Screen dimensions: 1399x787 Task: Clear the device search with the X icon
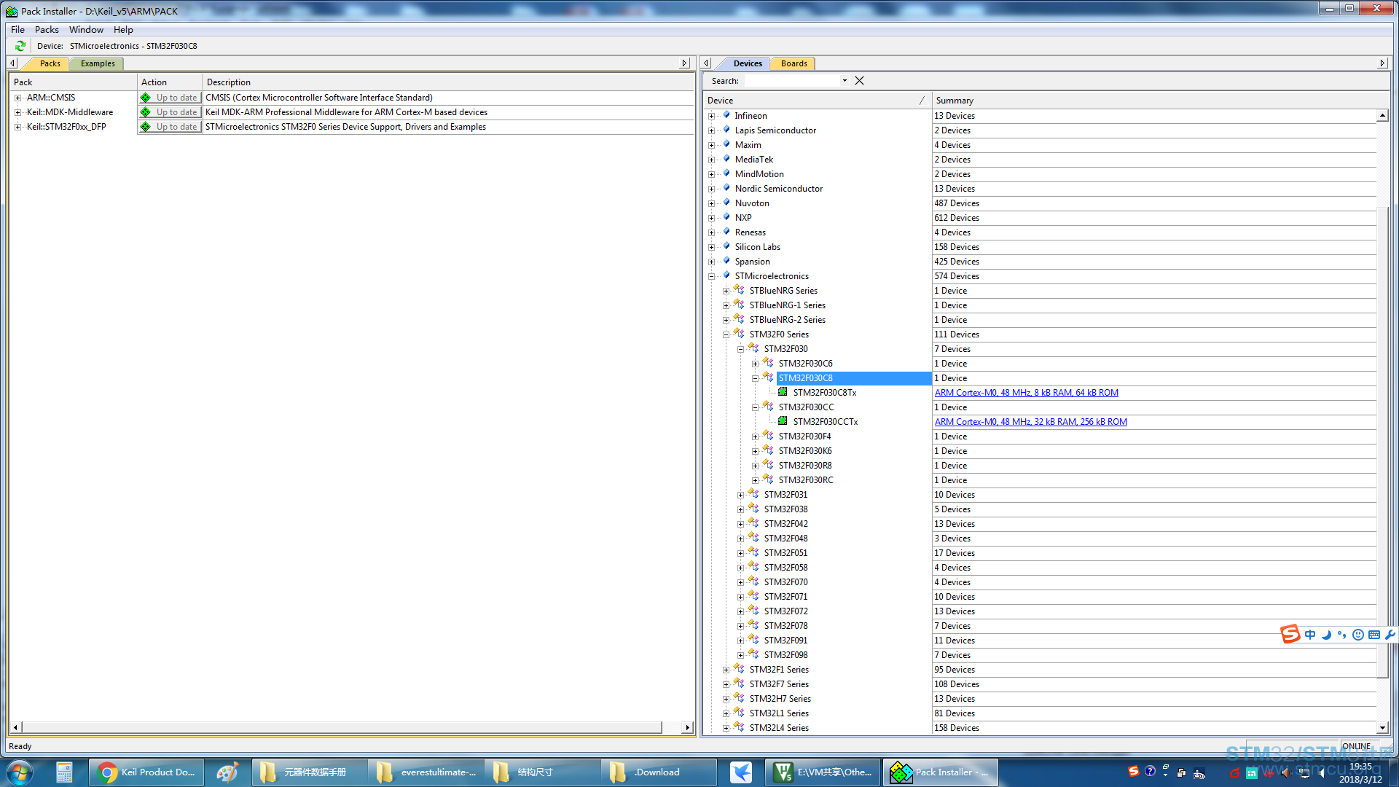coord(860,81)
